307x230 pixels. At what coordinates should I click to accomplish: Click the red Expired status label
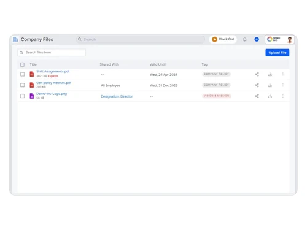click(53, 76)
